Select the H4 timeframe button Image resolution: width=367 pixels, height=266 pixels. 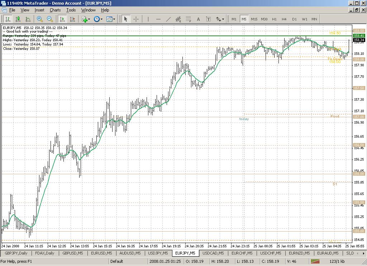pyautogui.click(x=284, y=19)
